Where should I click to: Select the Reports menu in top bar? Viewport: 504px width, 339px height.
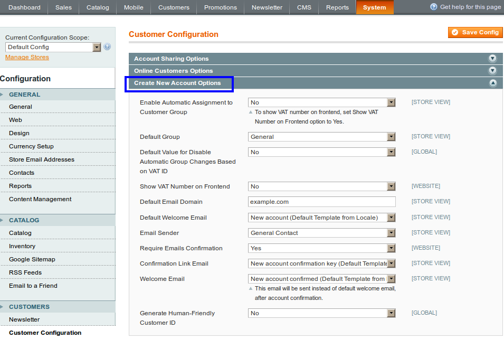click(337, 7)
